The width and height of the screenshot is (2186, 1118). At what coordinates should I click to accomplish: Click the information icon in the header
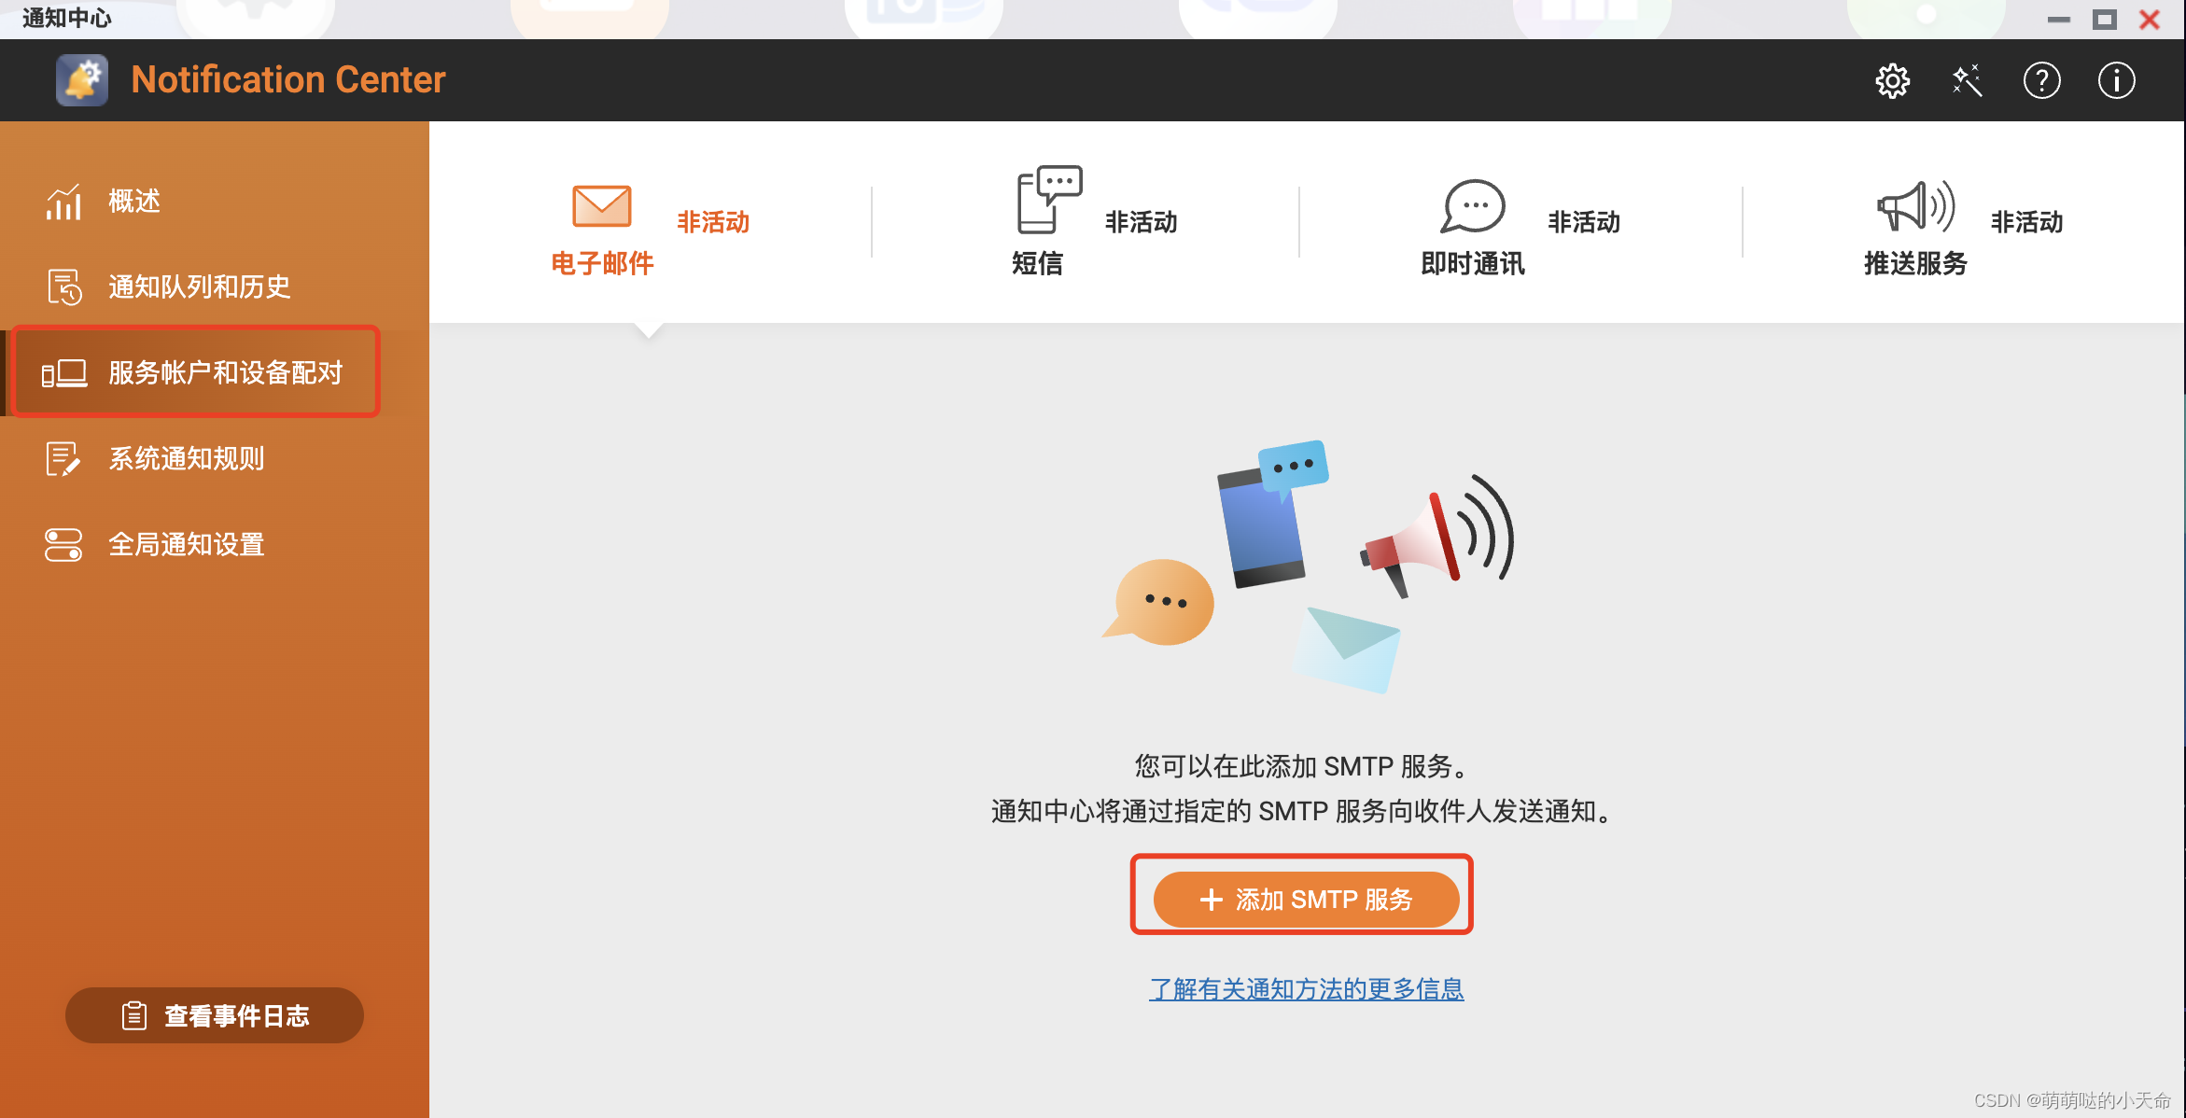(2116, 80)
